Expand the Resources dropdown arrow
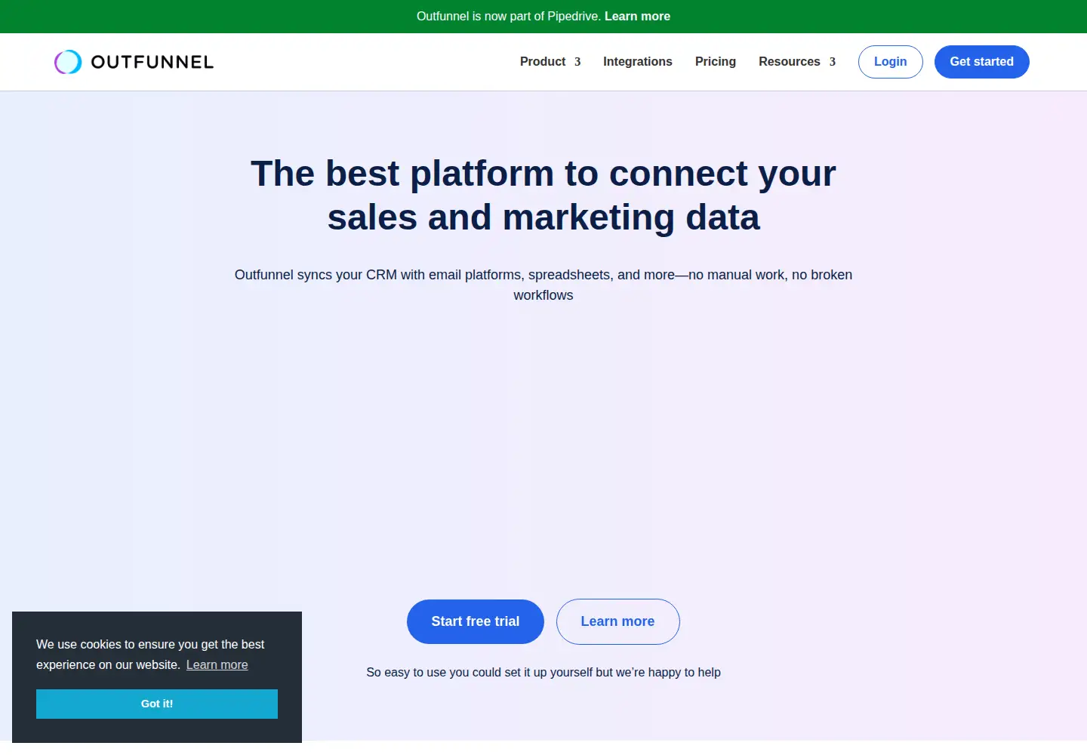 833,62
